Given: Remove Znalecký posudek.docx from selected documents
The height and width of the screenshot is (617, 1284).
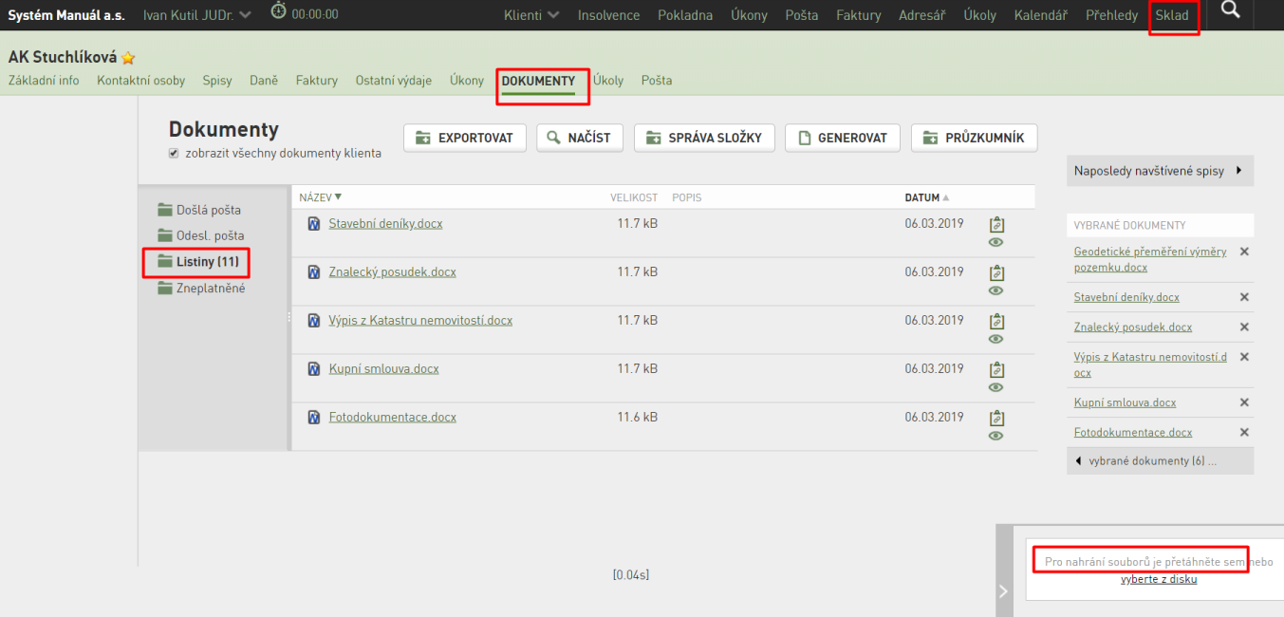Looking at the screenshot, I should 1244,327.
